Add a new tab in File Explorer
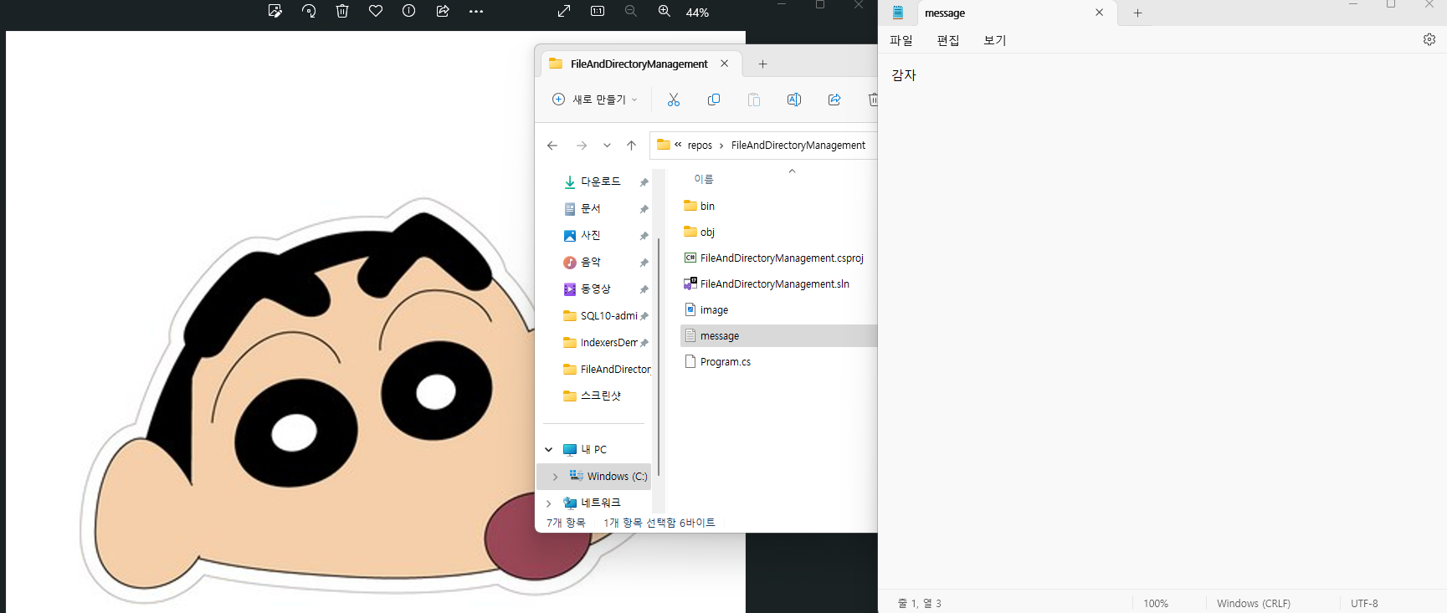This screenshot has height=613, width=1447. [x=762, y=64]
